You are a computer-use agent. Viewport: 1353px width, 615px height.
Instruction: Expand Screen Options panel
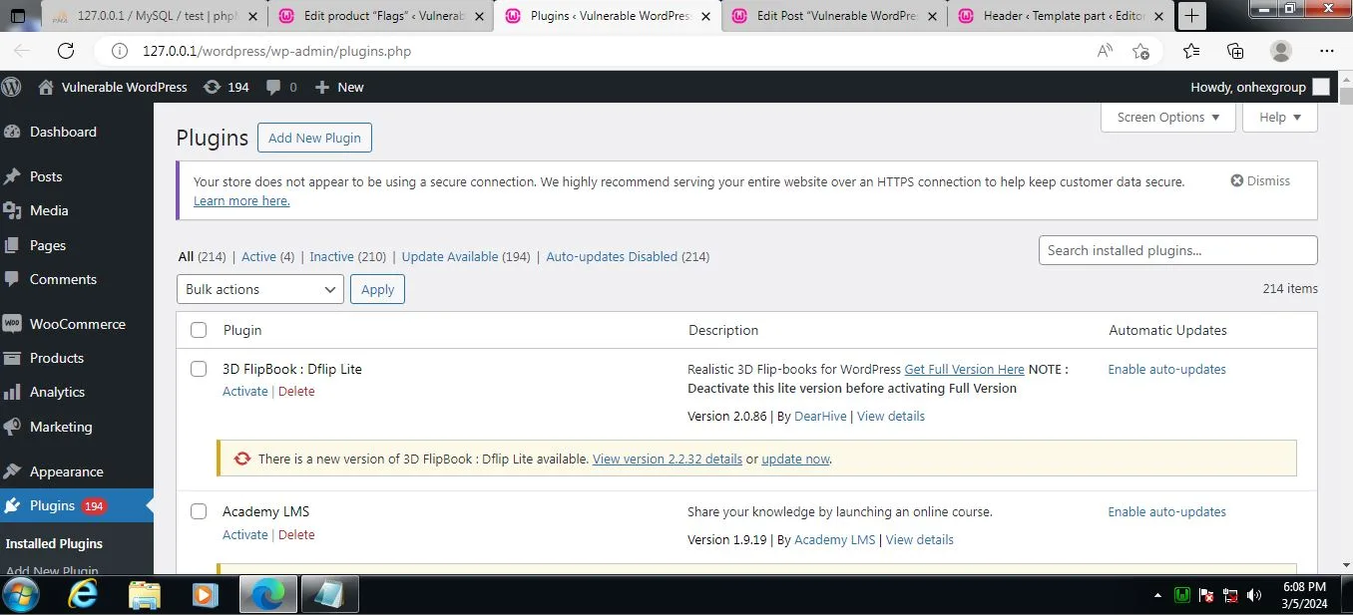tap(1168, 117)
